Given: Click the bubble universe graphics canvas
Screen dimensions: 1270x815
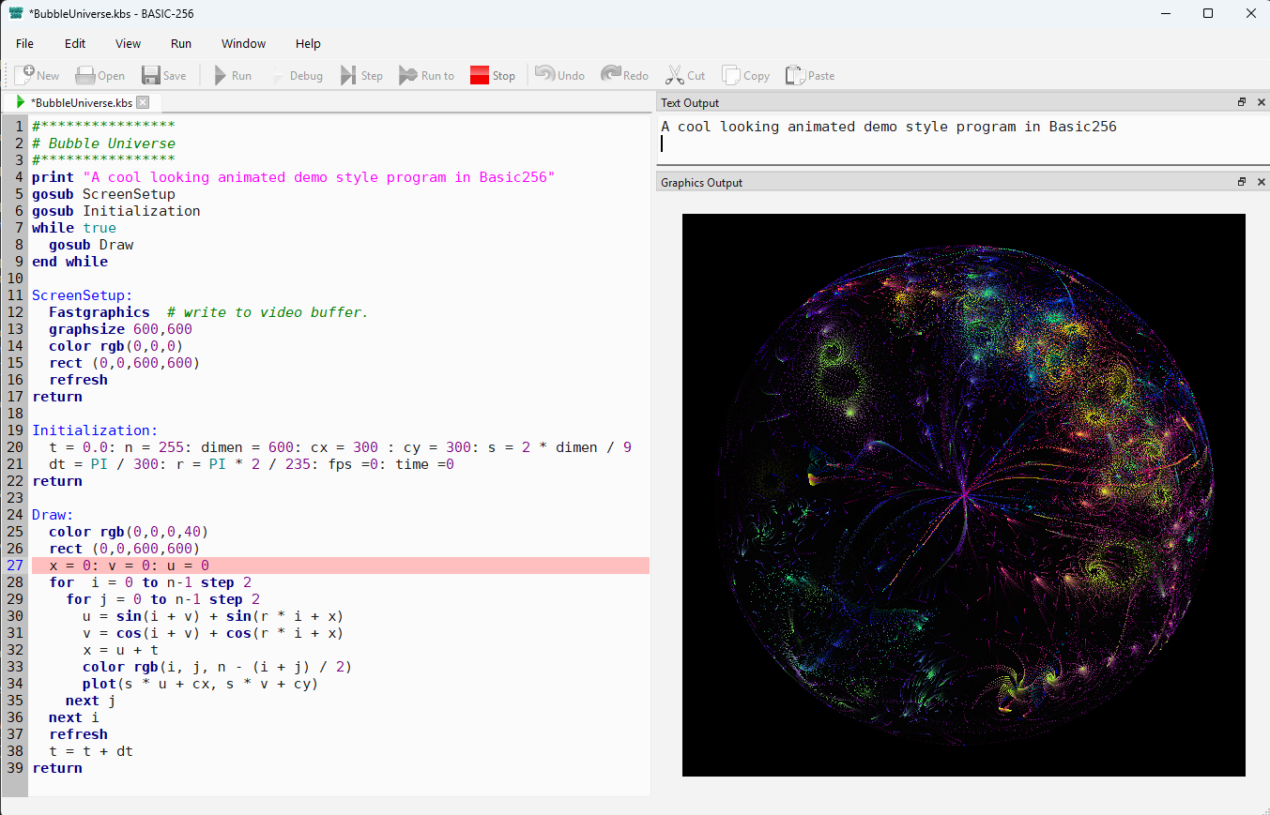Looking at the screenshot, I should [963, 495].
